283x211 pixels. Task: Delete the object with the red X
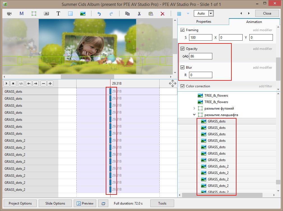pyautogui.click(x=162, y=13)
